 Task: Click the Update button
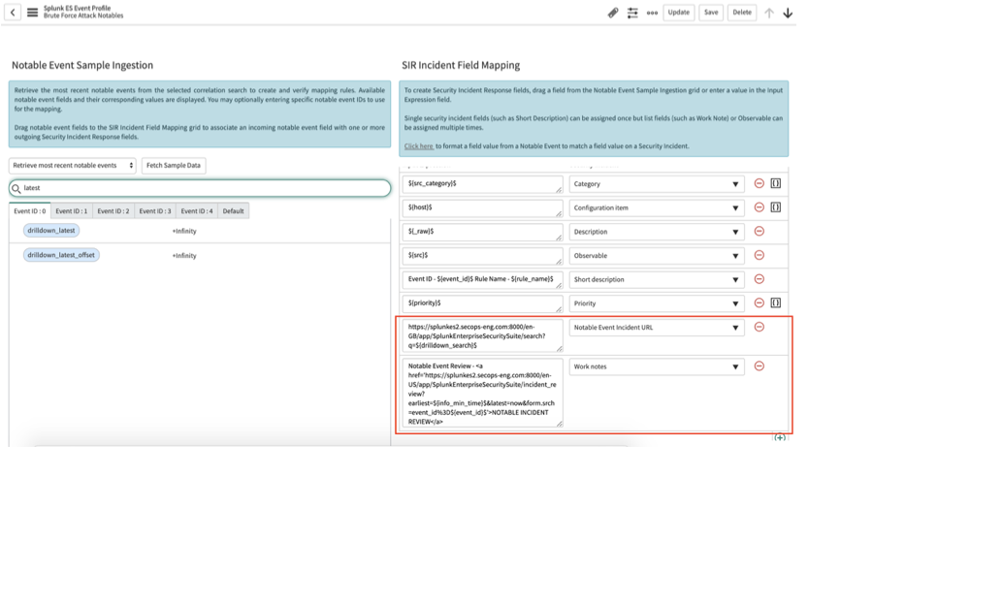point(679,13)
